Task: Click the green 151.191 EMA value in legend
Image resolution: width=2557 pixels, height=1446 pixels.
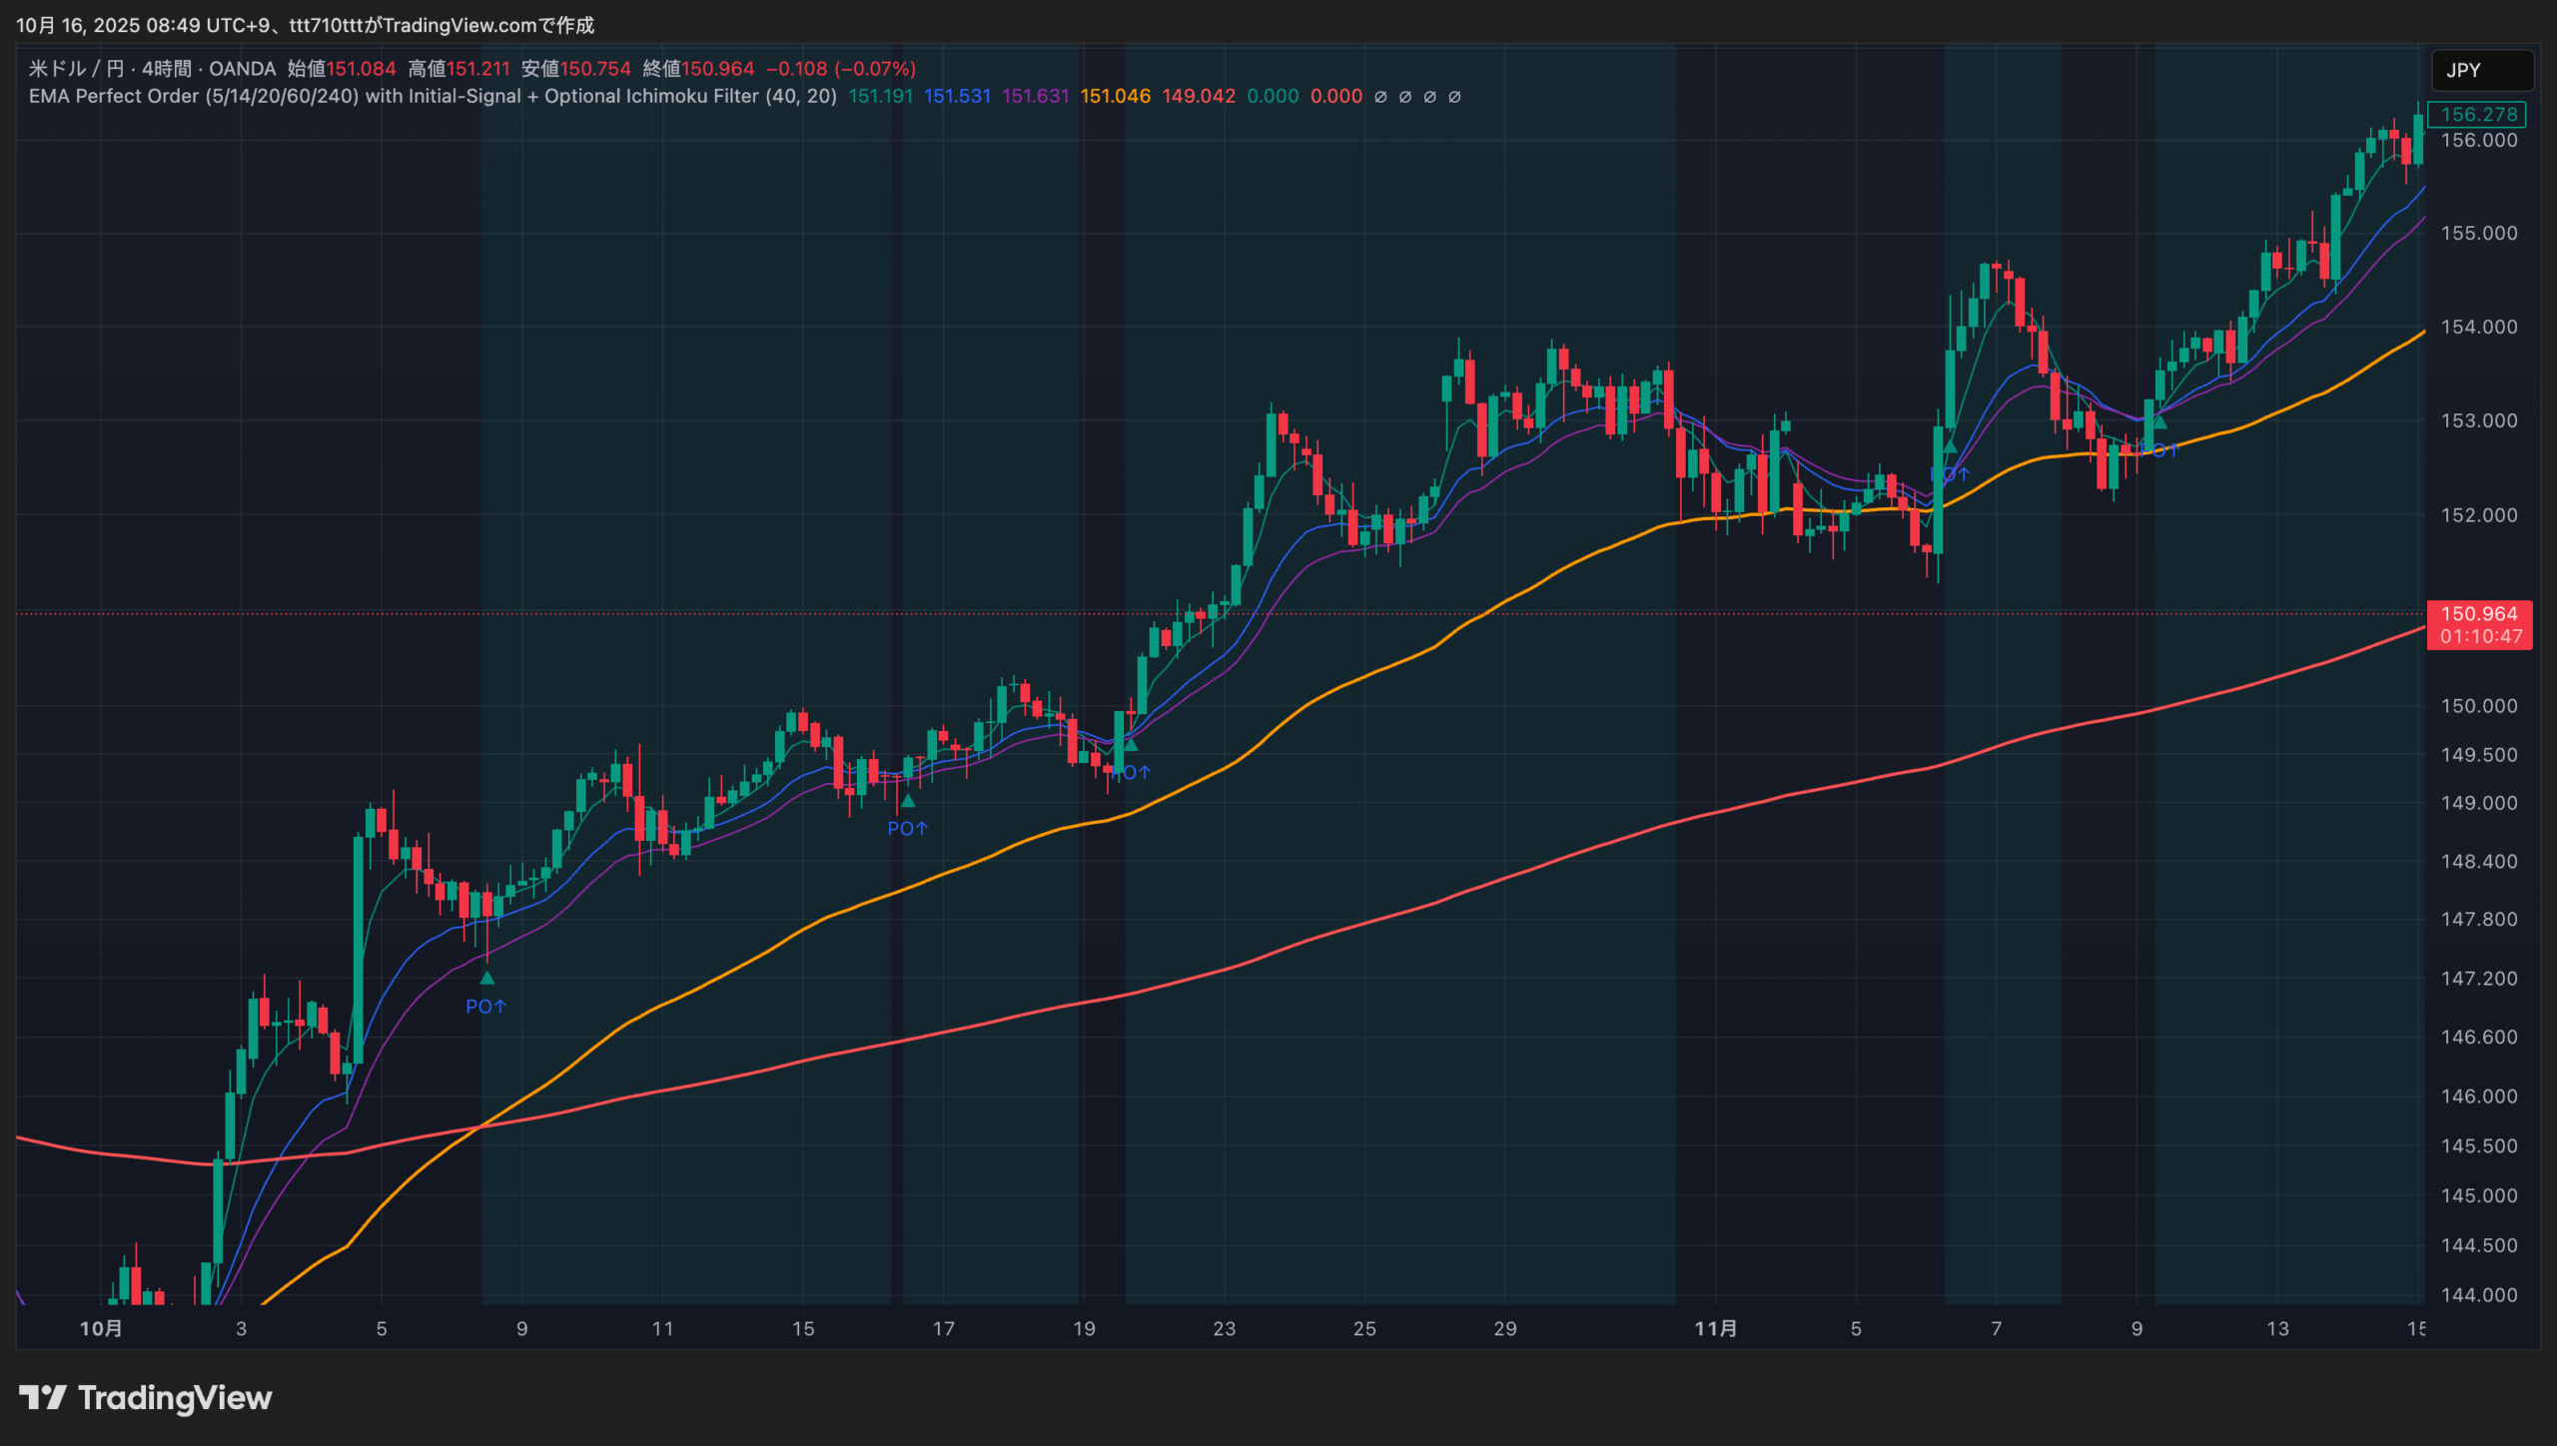Action: (880, 97)
